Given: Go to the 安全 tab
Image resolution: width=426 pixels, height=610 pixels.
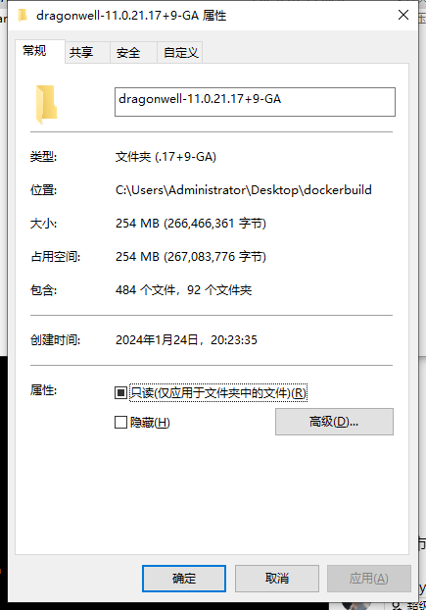Looking at the screenshot, I should pos(128,52).
